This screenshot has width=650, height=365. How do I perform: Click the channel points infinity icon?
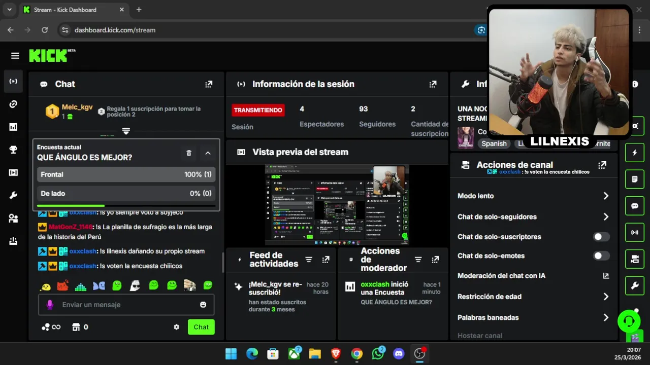[51, 327]
